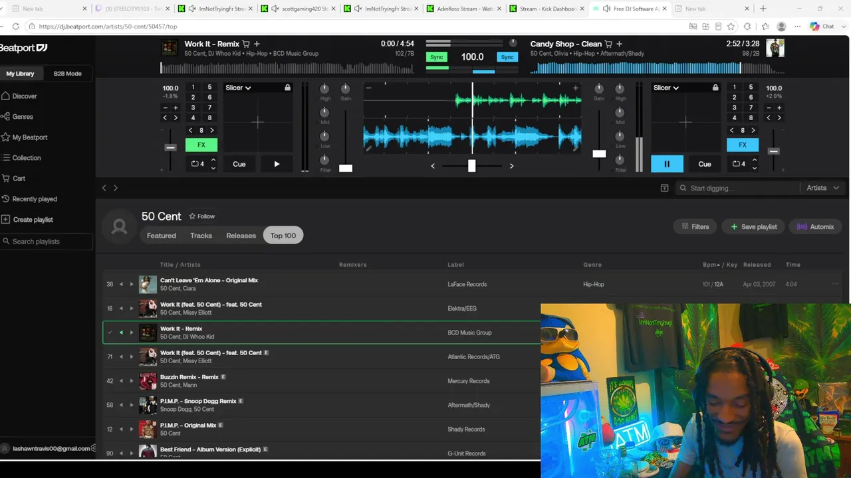Switch to the Tracks tab
This screenshot has width=851, height=478.
(201, 236)
